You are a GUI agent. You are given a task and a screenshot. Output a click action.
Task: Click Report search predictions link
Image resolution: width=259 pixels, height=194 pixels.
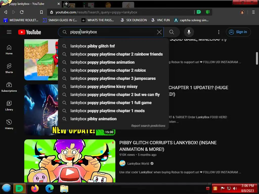[x=148, y=126]
